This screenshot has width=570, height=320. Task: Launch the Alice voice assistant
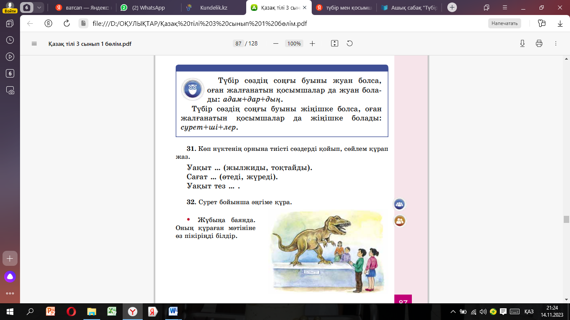[x=10, y=276]
